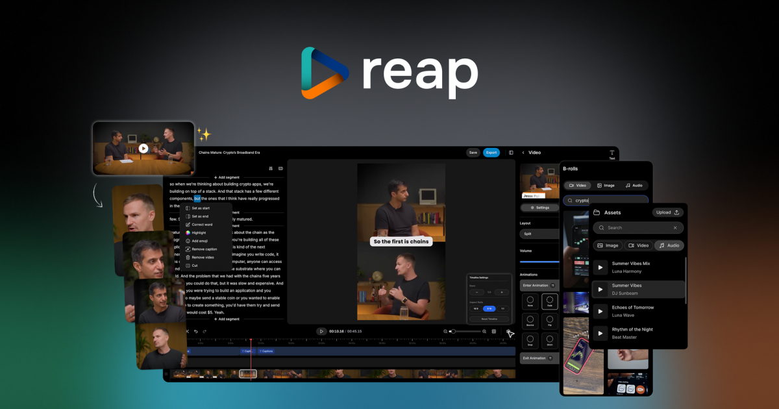
Task: Choose the Glitch animation option
Action: coord(549,340)
